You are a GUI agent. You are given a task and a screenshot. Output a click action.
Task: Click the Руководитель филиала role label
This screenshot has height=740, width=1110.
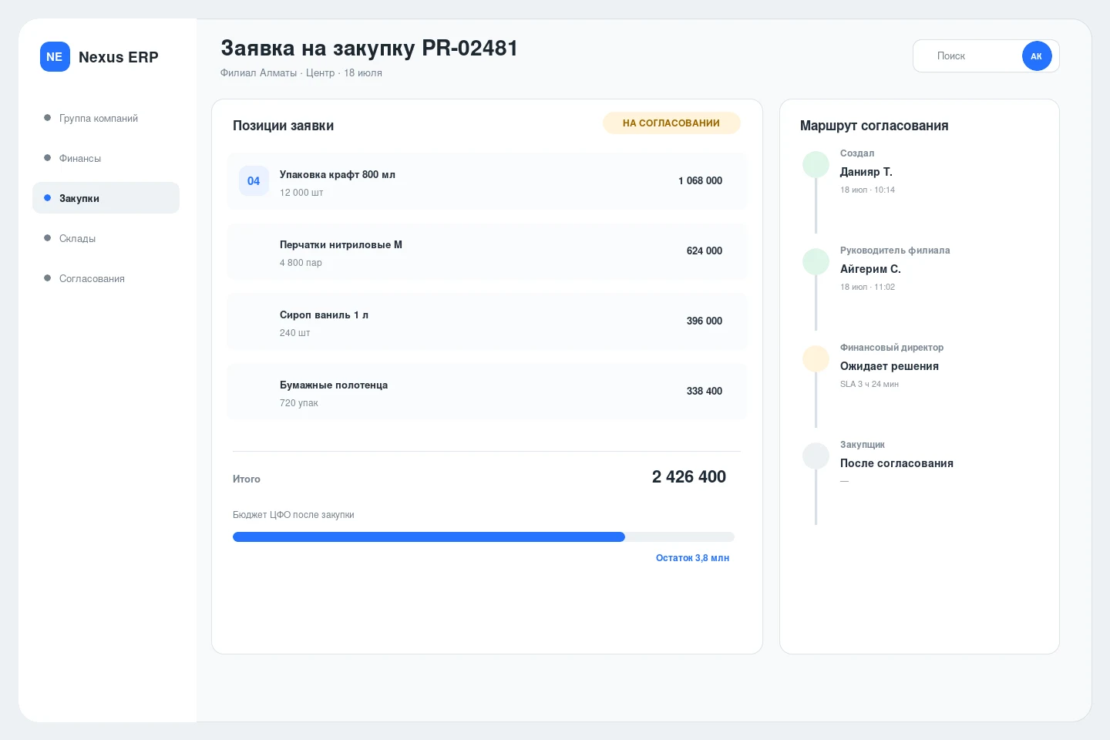click(895, 251)
